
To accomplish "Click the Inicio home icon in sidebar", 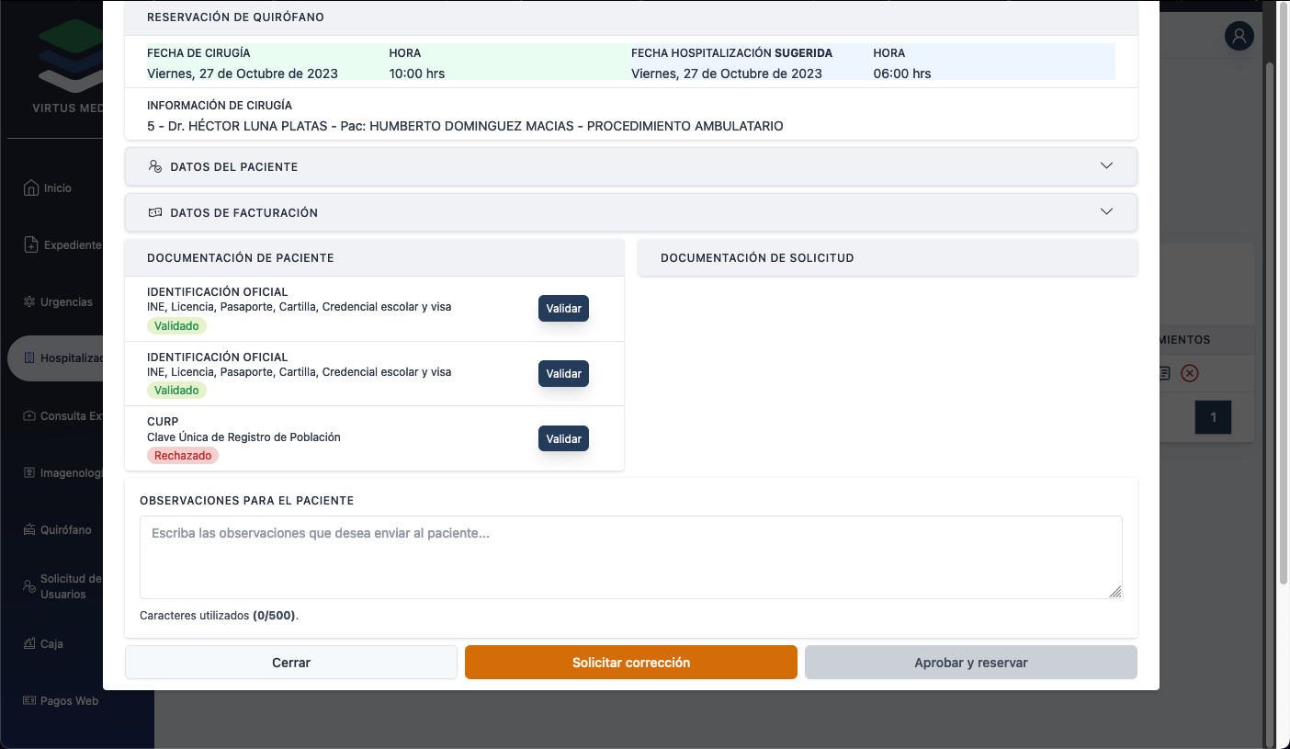I will point(31,188).
